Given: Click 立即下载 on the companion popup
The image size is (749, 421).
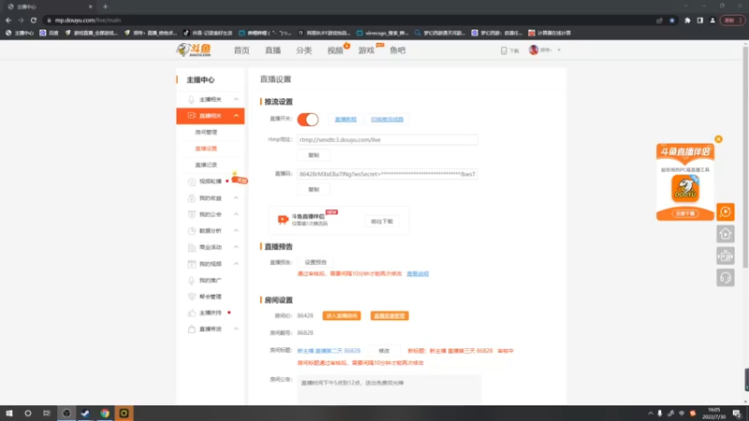Looking at the screenshot, I should [x=685, y=213].
